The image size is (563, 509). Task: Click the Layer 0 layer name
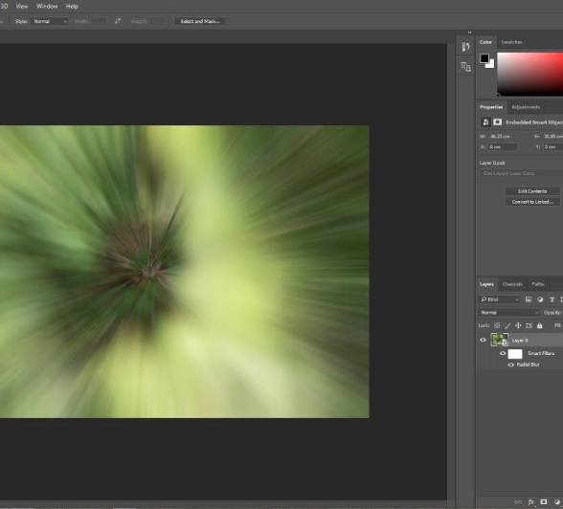point(520,340)
